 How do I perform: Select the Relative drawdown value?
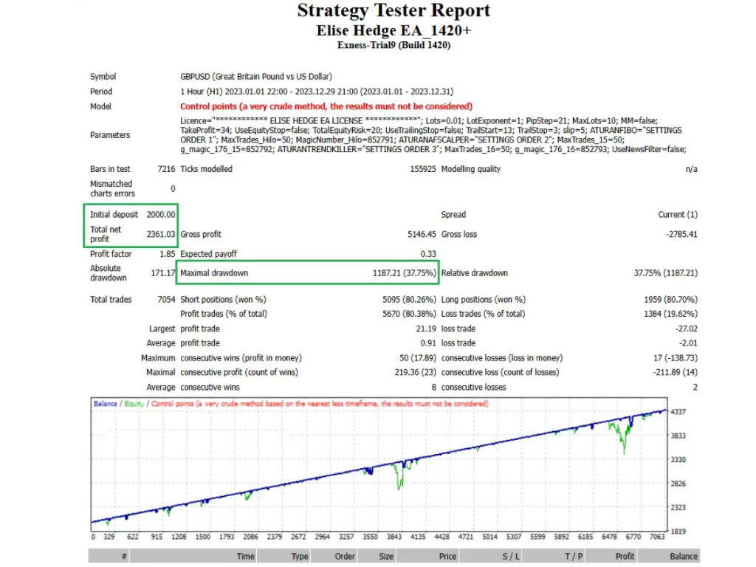(665, 273)
